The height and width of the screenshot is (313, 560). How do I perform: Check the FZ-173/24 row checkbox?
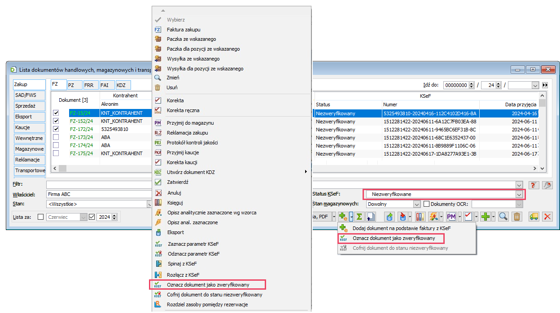(x=56, y=137)
